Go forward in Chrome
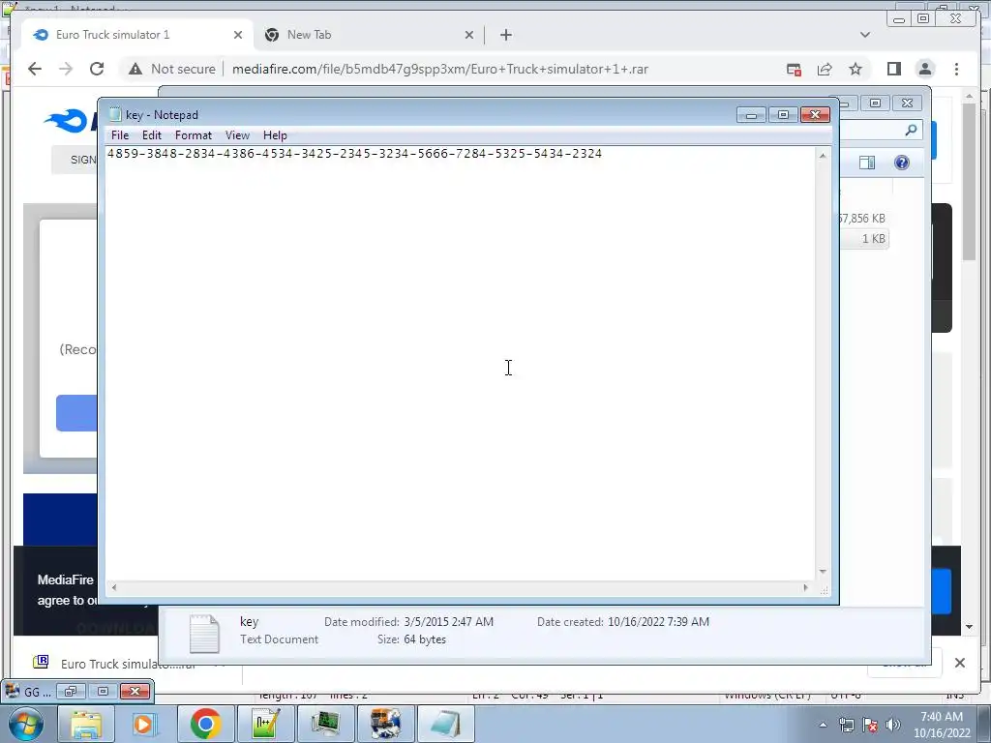The height and width of the screenshot is (743, 991). click(x=66, y=69)
